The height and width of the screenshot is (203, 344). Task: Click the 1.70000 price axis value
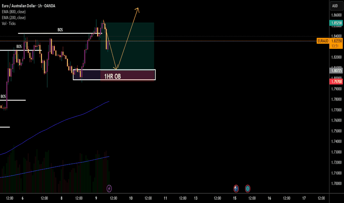tap(336, 183)
